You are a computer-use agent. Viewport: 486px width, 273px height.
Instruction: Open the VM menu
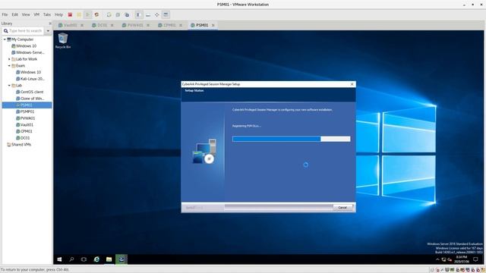click(36, 14)
